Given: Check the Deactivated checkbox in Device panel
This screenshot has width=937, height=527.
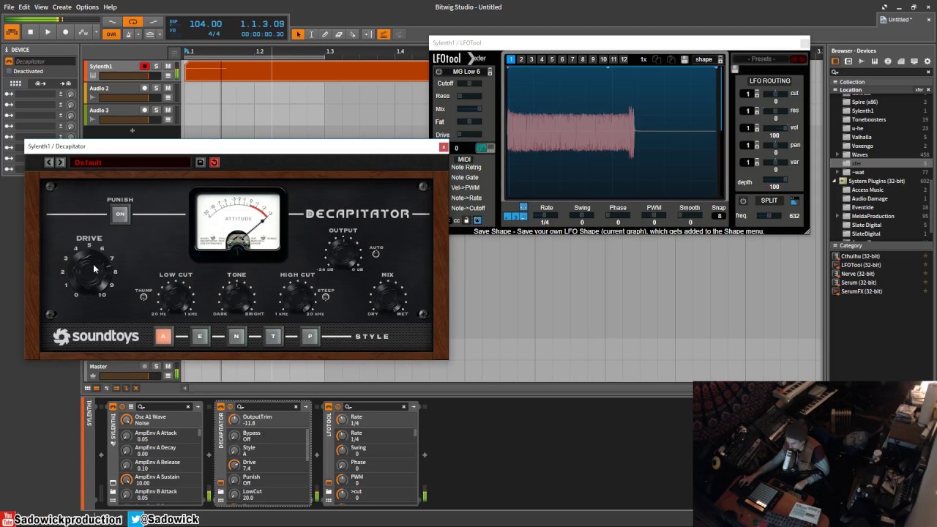Looking at the screenshot, I should tap(9, 71).
